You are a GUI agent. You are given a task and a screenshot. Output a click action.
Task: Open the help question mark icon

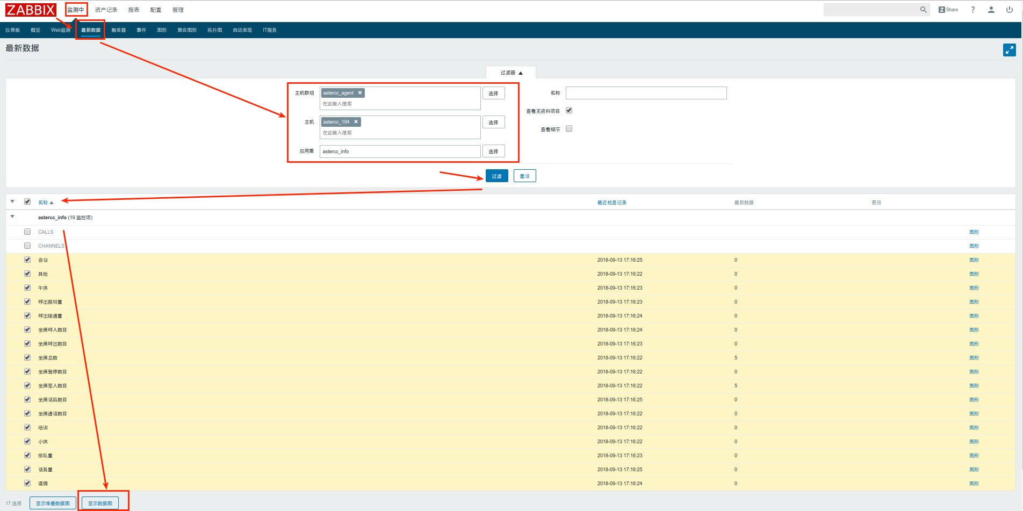pyautogui.click(x=972, y=10)
